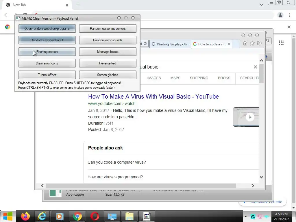This screenshot has height=222, width=296.
Task: Click the Size: 12.5 KB detail
Action: 115,195
